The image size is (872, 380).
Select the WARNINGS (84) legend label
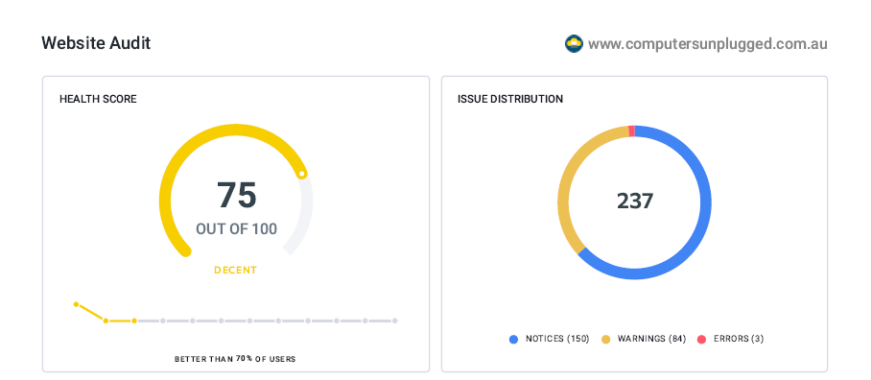651,339
